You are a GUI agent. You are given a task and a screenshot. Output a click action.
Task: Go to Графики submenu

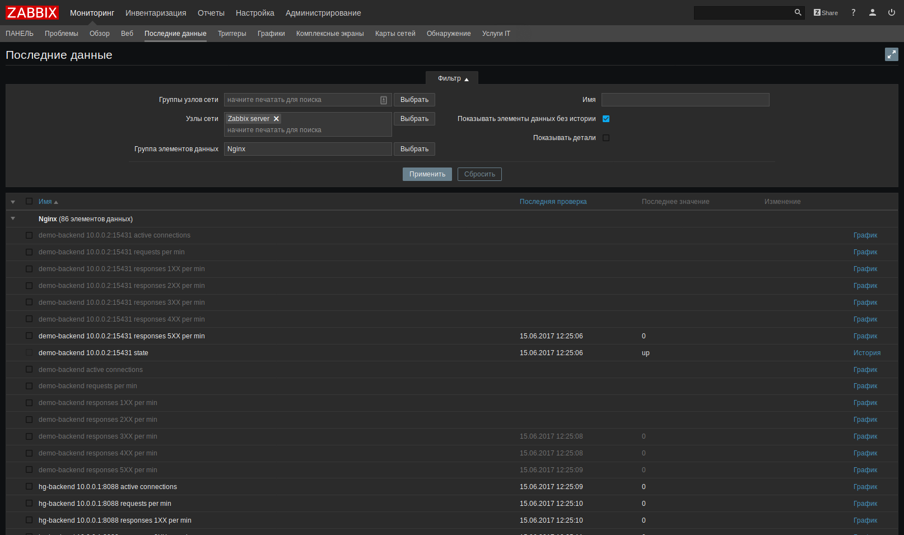[271, 34]
